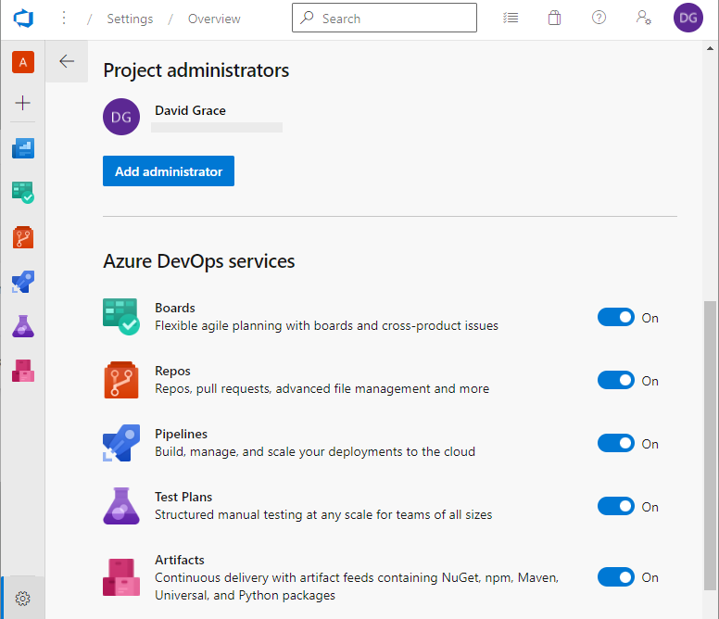Image resolution: width=719 pixels, height=619 pixels.
Task: Switch off the Artifacts service toggle
Action: pyautogui.click(x=616, y=576)
